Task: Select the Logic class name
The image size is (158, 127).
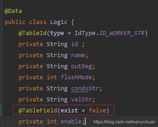Action: point(59,22)
